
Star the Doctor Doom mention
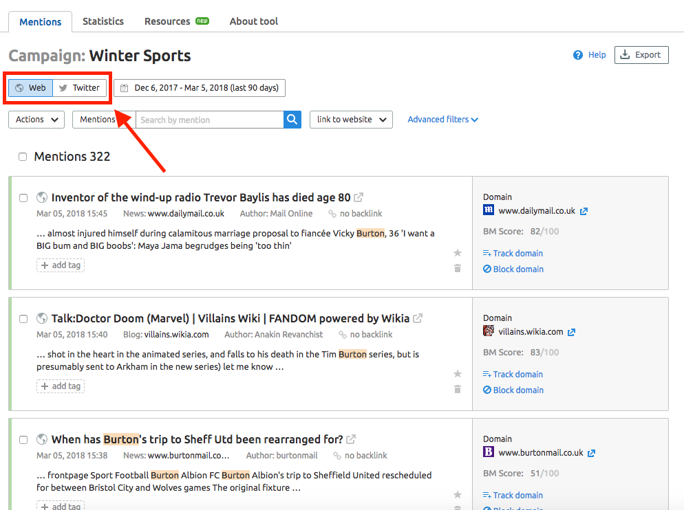(458, 374)
